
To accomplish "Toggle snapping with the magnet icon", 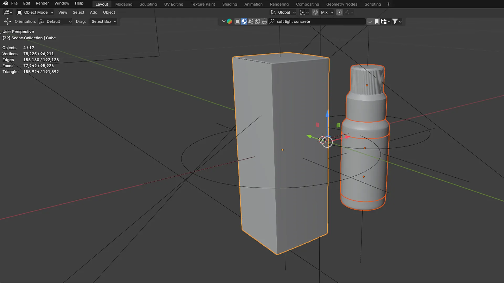I will [315, 12].
